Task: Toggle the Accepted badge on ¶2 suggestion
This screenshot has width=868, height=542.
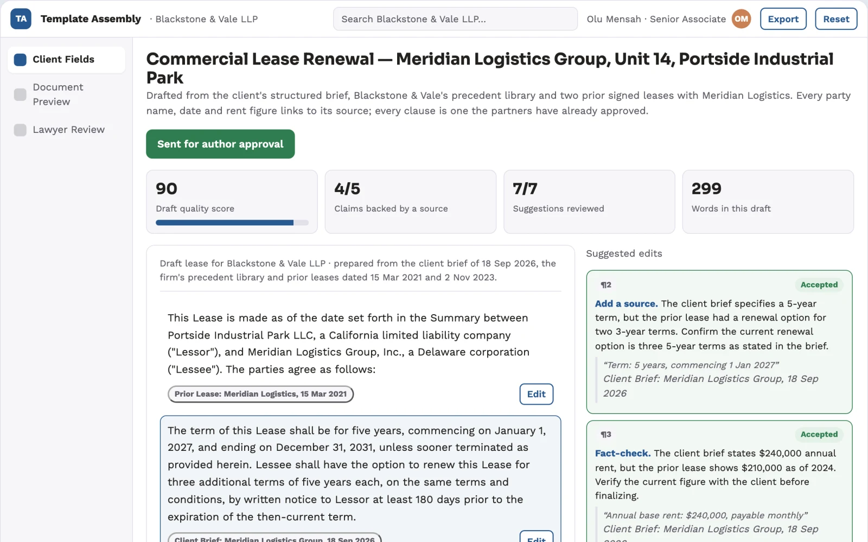Action: point(819,285)
